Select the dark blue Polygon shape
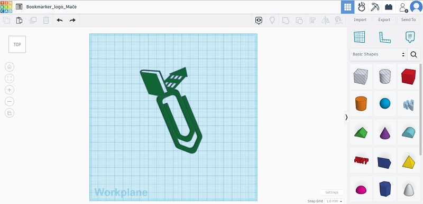This screenshot has height=204, width=423. point(385,189)
